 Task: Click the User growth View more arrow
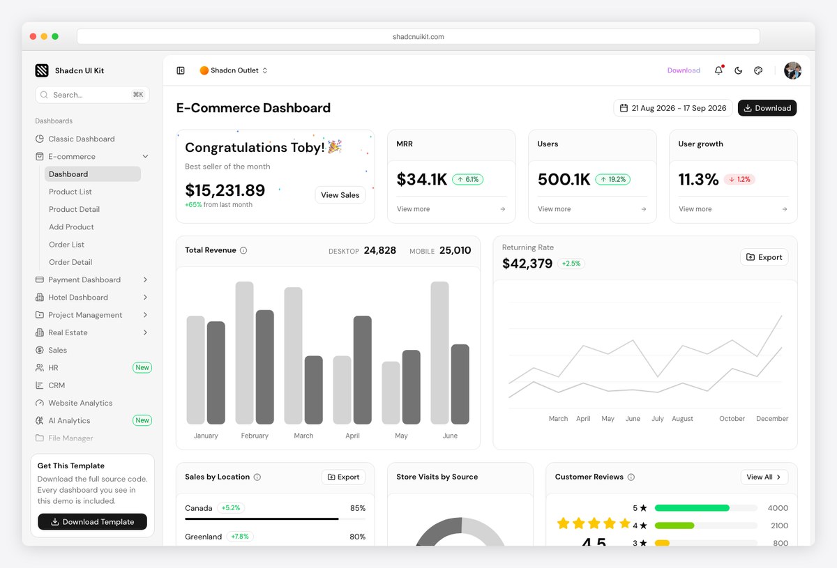coord(785,209)
